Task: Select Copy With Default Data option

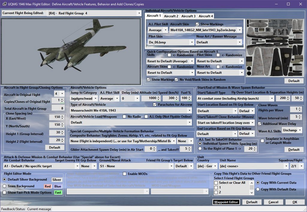Action: (x=258, y=189)
